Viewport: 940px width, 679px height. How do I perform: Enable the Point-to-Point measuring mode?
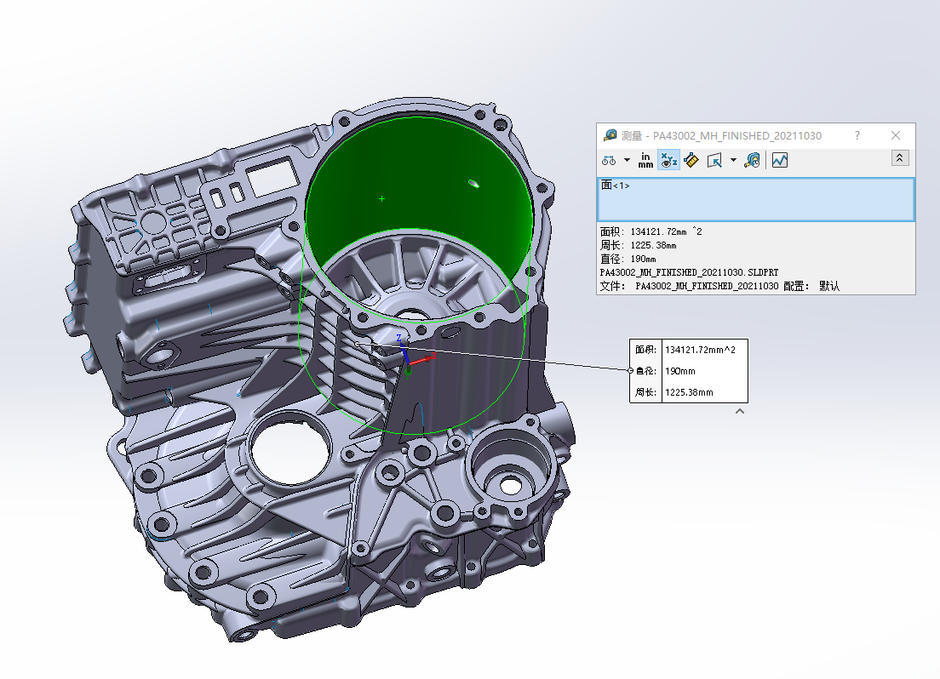pos(691,160)
